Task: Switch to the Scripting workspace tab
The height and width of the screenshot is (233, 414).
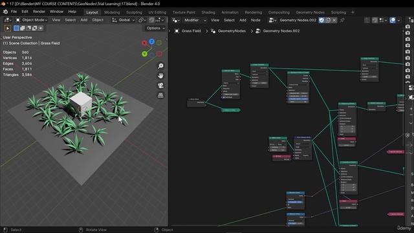Action: [x=338, y=12]
